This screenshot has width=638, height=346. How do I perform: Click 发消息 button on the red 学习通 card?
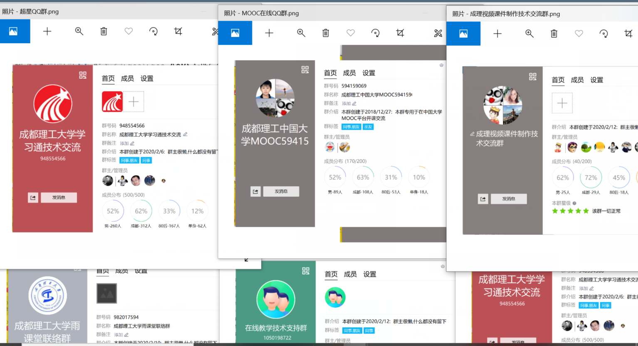pos(59,198)
